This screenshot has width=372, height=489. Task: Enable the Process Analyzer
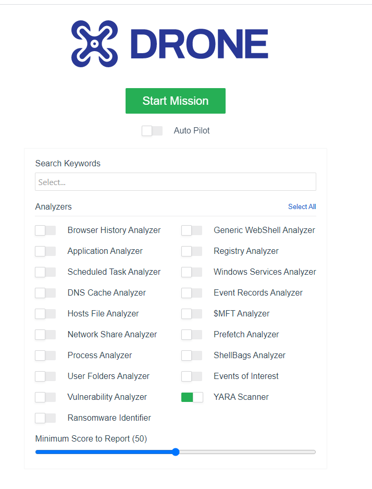click(x=45, y=355)
